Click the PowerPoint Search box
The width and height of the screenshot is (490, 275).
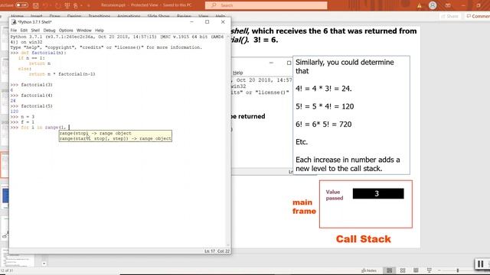(266, 5)
